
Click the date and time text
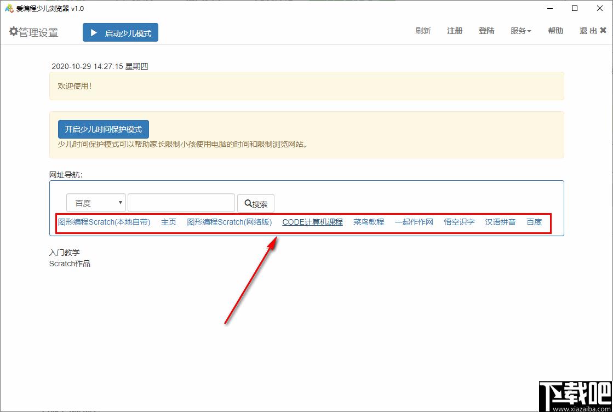[x=100, y=66]
